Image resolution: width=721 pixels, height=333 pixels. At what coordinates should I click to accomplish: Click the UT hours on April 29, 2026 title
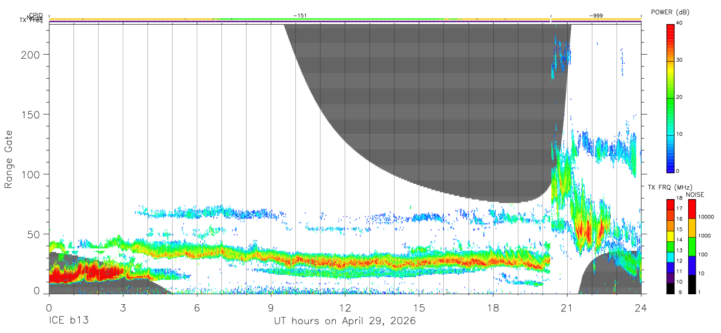click(x=345, y=321)
